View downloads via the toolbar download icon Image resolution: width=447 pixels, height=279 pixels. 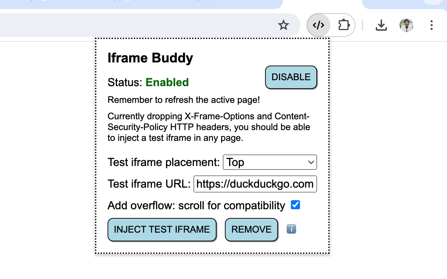381,25
